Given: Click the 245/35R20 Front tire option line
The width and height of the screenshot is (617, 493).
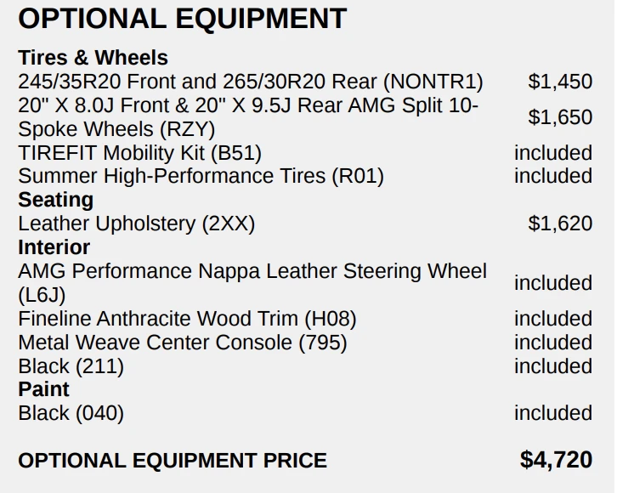Looking at the screenshot, I should (x=250, y=82).
